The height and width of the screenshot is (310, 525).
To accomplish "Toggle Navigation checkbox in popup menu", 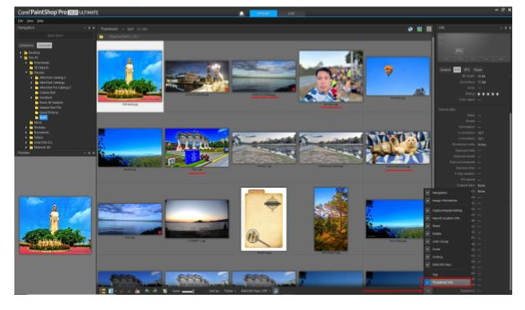I will [x=428, y=193].
